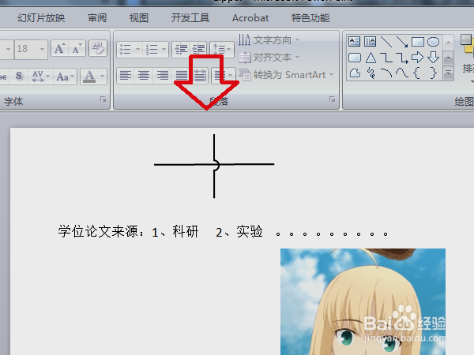This screenshot has width=474, height=355.
Task: Decrease list indent level
Action: pos(181,49)
